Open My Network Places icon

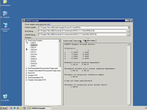coord(5,27)
